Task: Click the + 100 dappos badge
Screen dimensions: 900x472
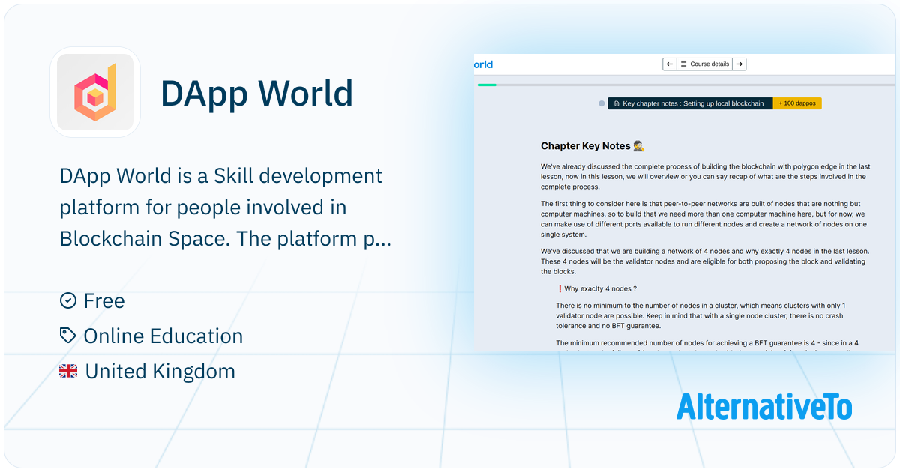Action: (x=796, y=103)
